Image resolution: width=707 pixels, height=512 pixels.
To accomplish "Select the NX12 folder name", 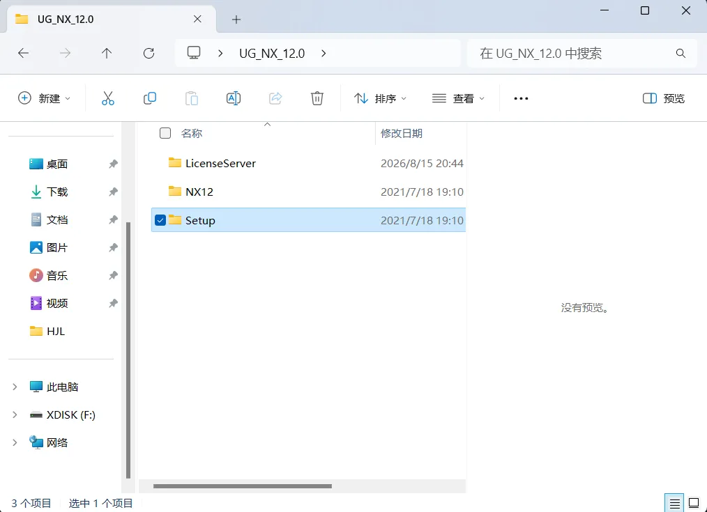I will click(x=199, y=192).
